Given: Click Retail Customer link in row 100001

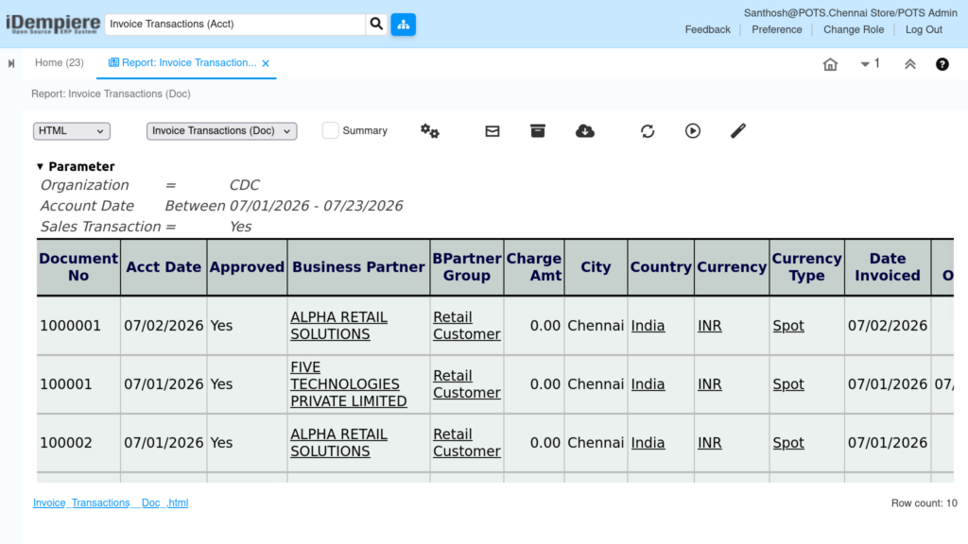Looking at the screenshot, I should click(x=467, y=383).
